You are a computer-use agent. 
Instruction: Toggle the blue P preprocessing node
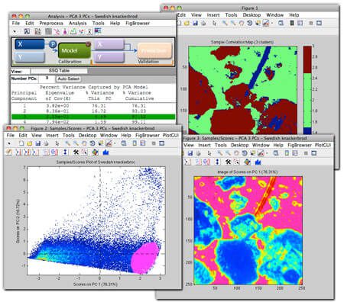coord(53,44)
